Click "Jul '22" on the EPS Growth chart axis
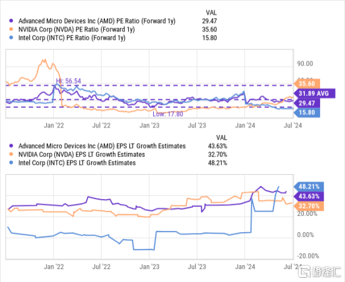Viewport: 345px width, 282px height. (101, 266)
